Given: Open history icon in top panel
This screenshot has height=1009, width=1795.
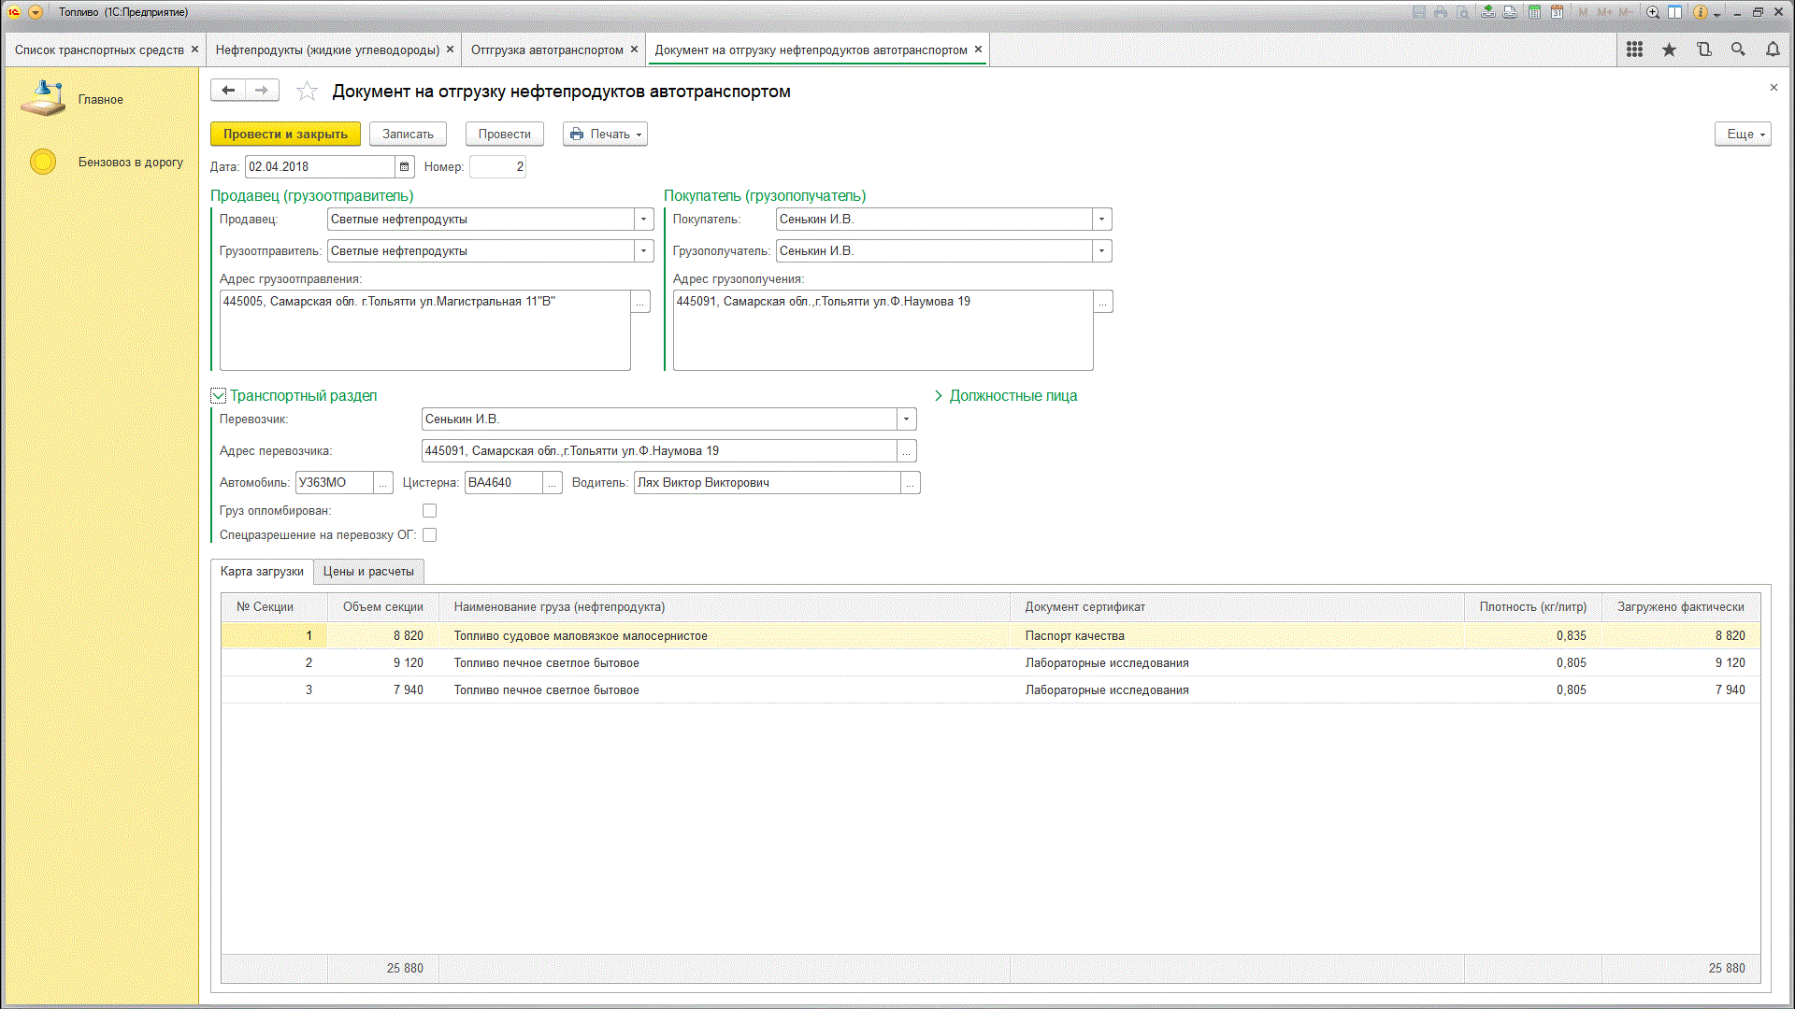Looking at the screenshot, I should click(1703, 50).
